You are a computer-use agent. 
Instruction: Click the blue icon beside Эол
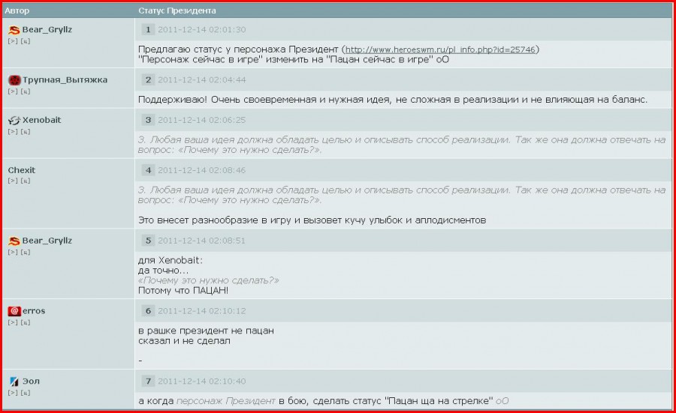[14, 382]
